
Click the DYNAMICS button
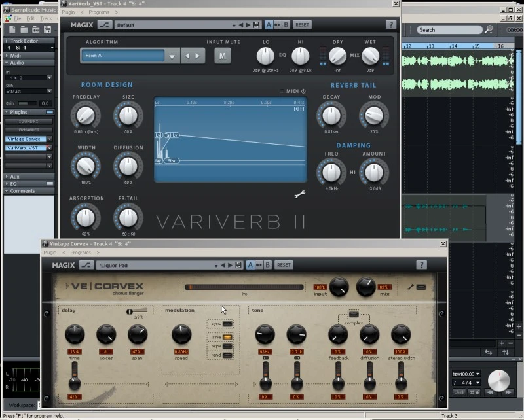coord(29,130)
